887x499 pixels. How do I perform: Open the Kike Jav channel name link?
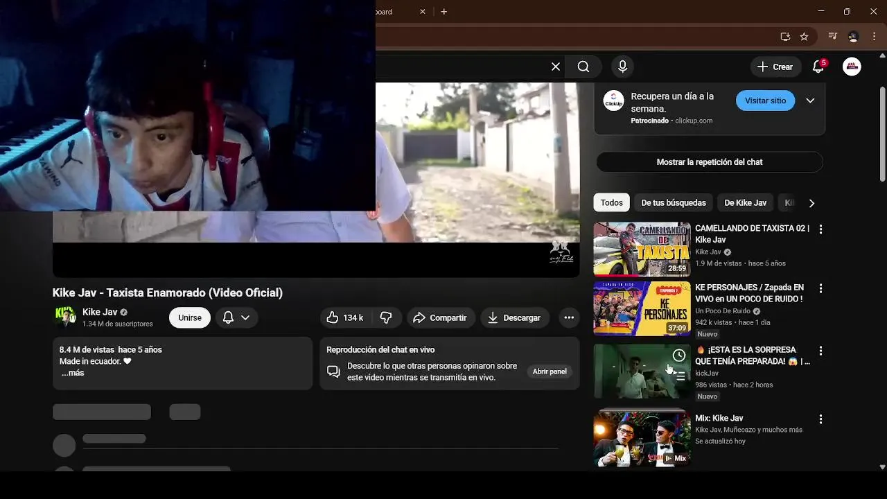[100, 312]
